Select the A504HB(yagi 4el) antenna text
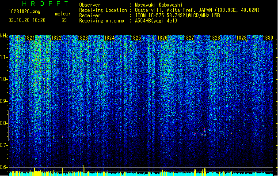The height and width of the screenshot is (176, 278). 156,21
